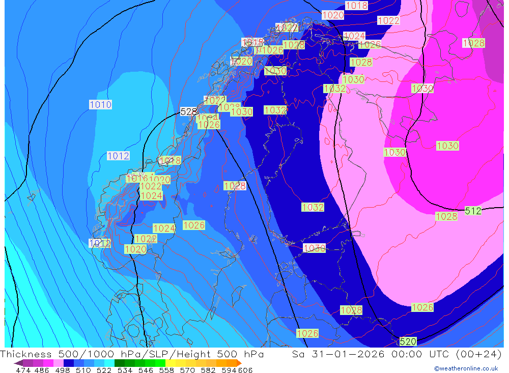The image size is (509, 373).
Task: Click the 570 legend value
Action: 187,370
